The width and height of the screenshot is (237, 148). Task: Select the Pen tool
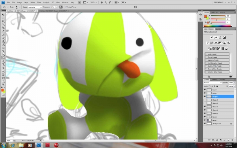tap(3, 61)
